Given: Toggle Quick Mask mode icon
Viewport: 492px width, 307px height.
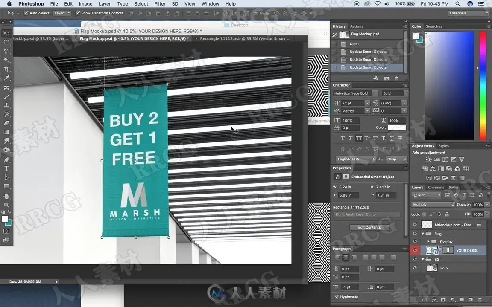Looking at the screenshot, I should tap(6, 231).
